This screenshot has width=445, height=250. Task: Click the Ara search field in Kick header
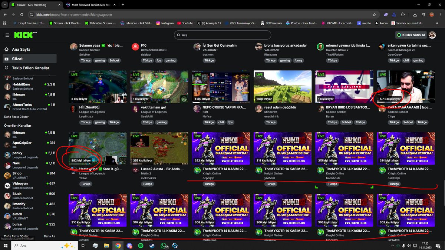(222, 35)
